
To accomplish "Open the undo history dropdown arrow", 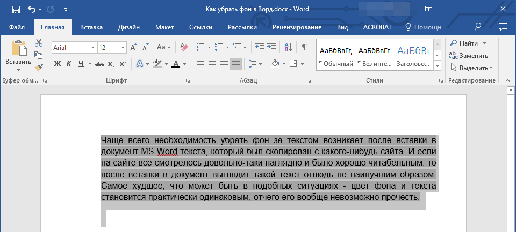I will (x=40, y=10).
